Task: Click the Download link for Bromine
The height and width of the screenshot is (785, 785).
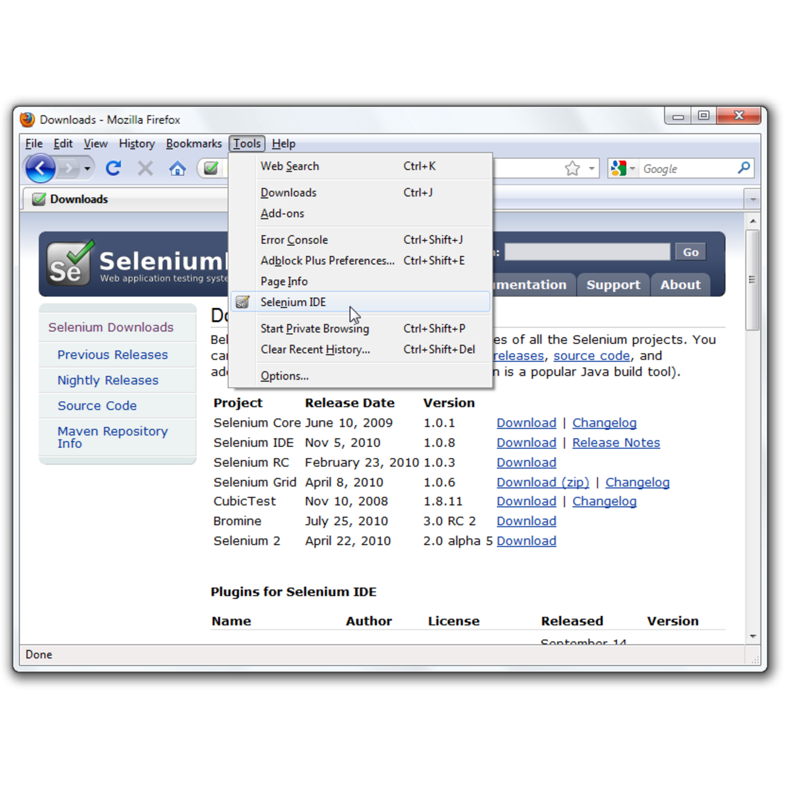Action: (x=526, y=521)
